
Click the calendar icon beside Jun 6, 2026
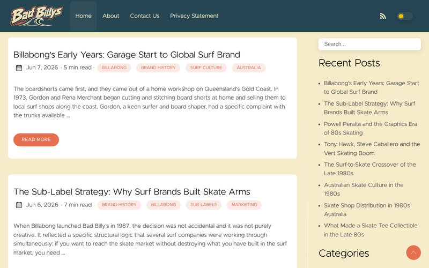(x=19, y=205)
